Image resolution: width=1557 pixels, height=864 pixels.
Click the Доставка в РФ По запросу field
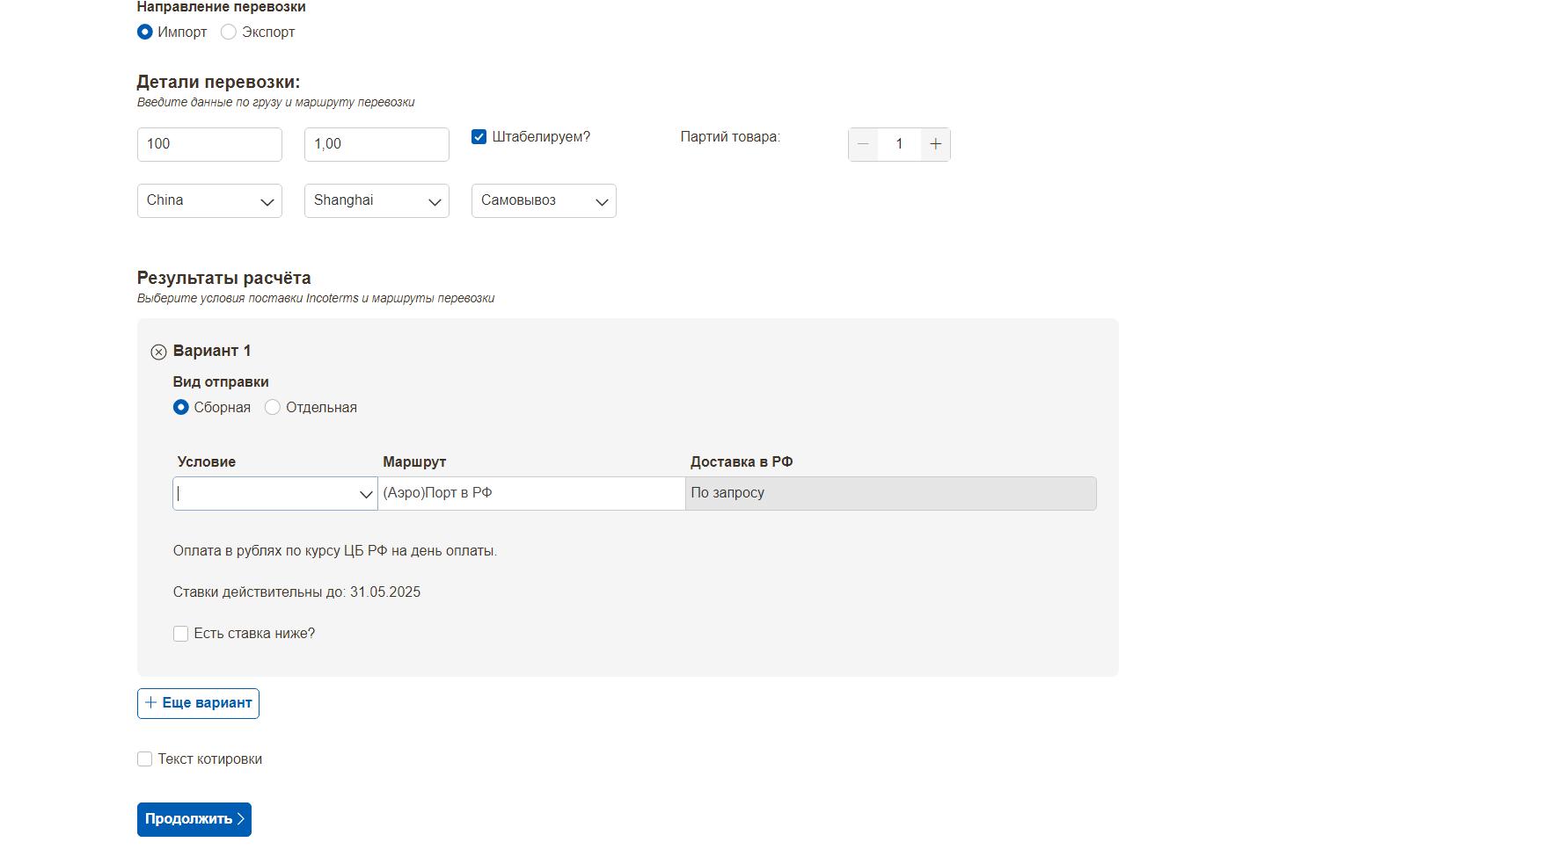pyautogui.click(x=890, y=494)
